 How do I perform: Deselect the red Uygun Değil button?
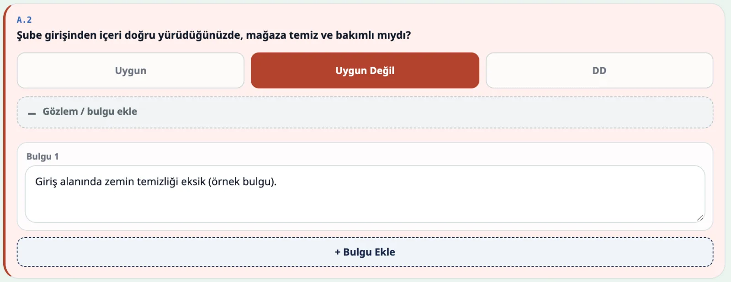[x=365, y=70]
